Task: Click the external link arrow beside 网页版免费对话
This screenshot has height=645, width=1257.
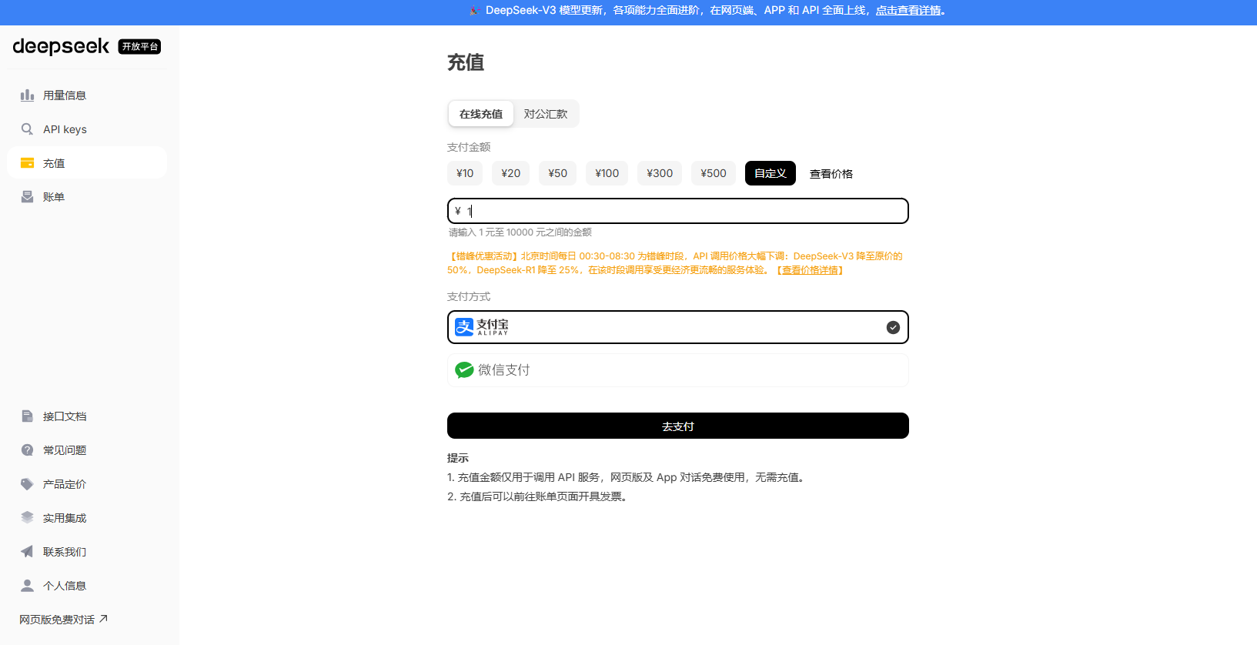Action: (104, 619)
